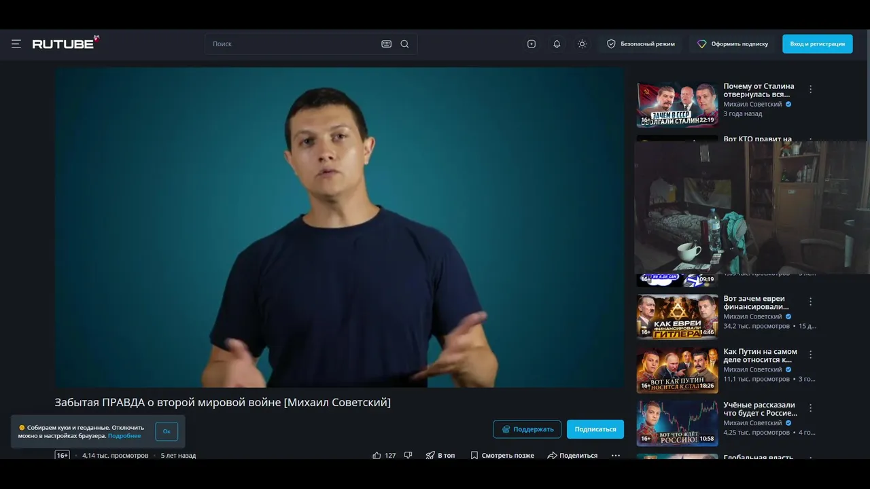Open Михаил Советский channel under Вот зачем евреи
The image size is (870, 489).
click(752, 316)
